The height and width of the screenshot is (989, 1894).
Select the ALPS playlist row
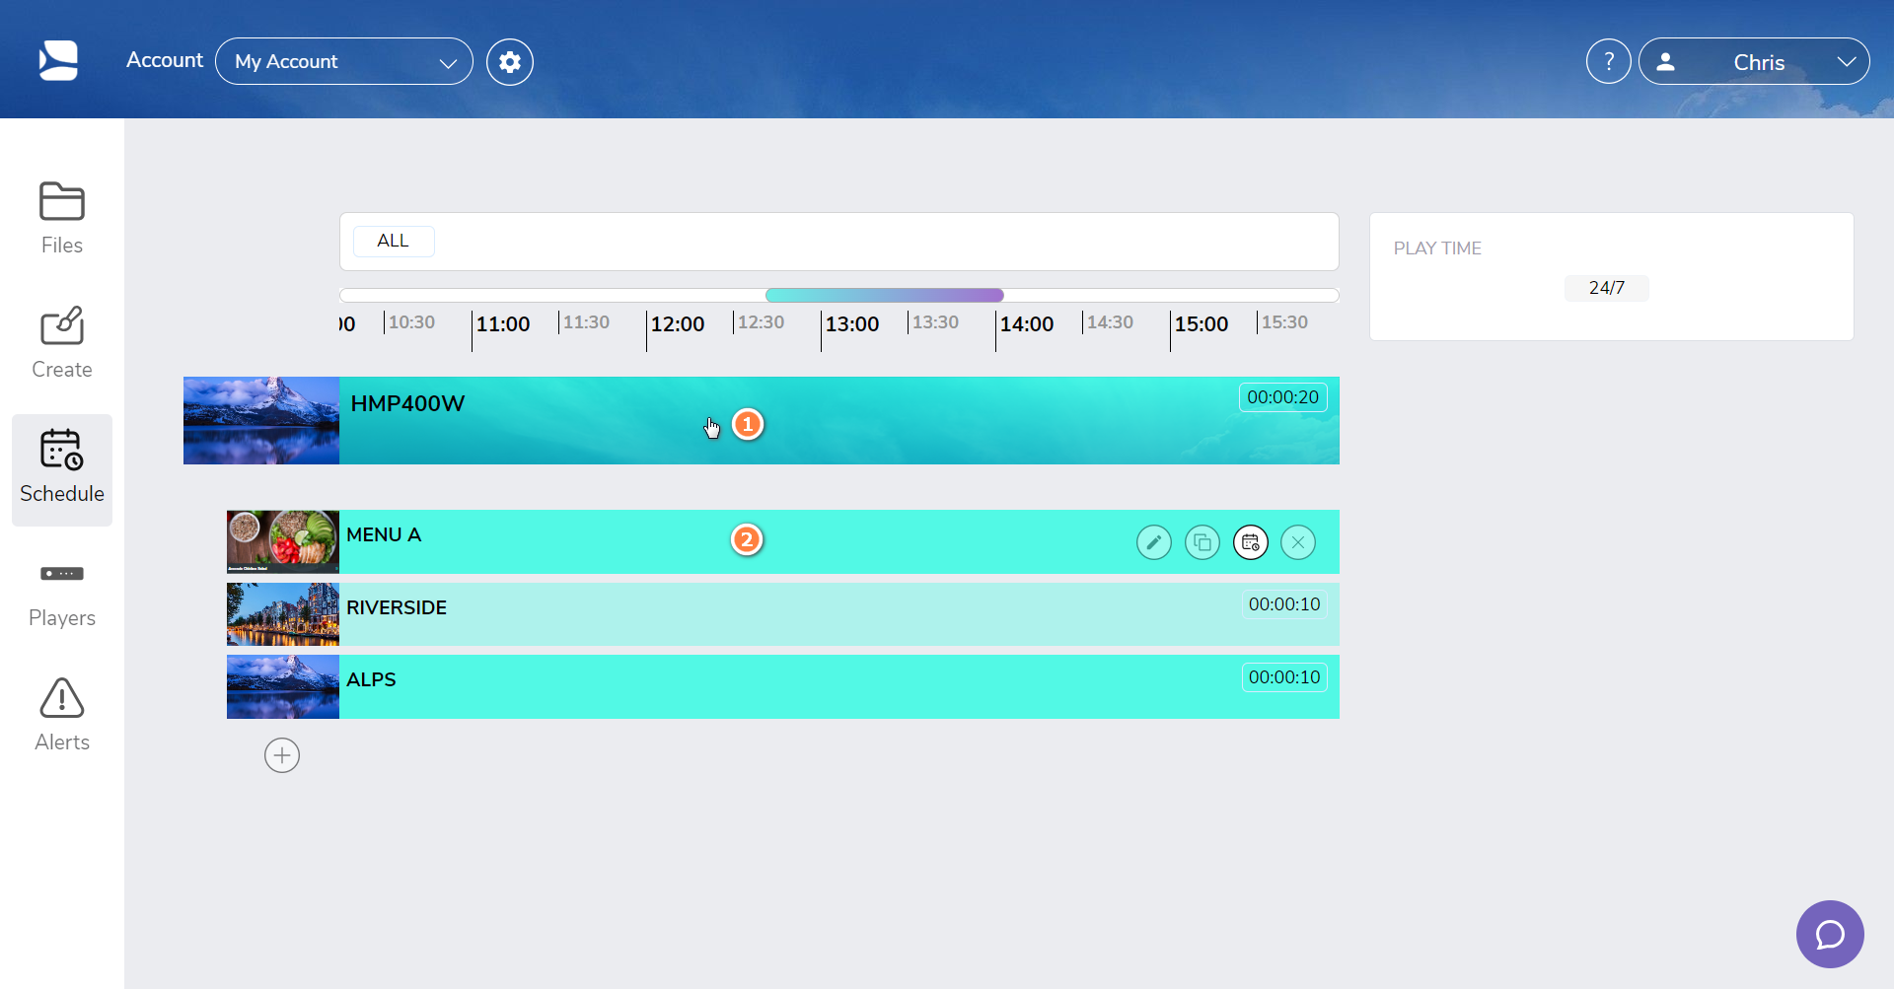783,687
